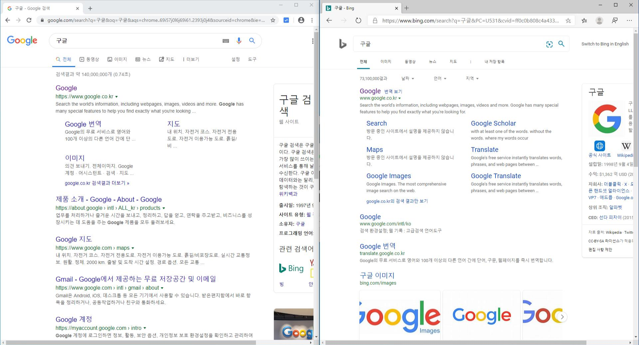Image resolution: width=639 pixels, height=345 pixels.
Task: Open the blue checkmark extension in Chrome
Action: click(x=286, y=20)
